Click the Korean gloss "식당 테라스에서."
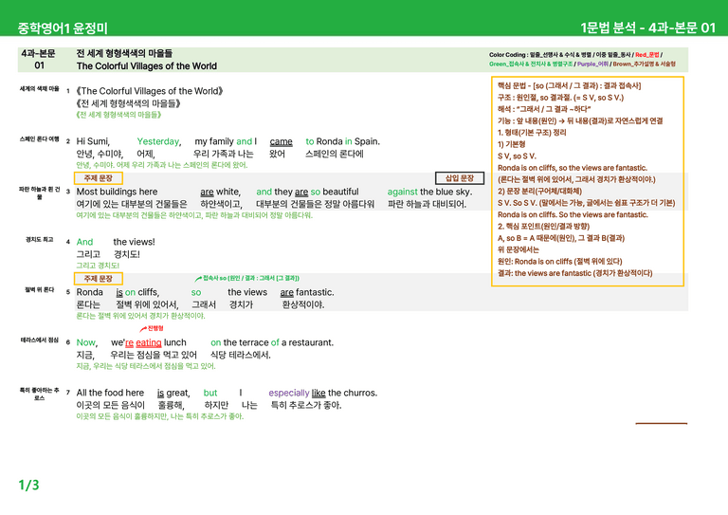 (241, 356)
